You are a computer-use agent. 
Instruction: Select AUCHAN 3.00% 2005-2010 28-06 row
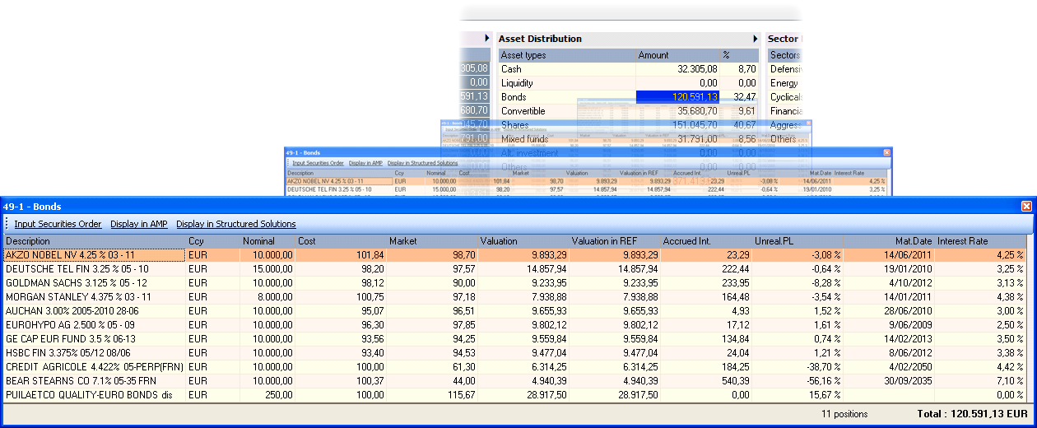[515, 311]
